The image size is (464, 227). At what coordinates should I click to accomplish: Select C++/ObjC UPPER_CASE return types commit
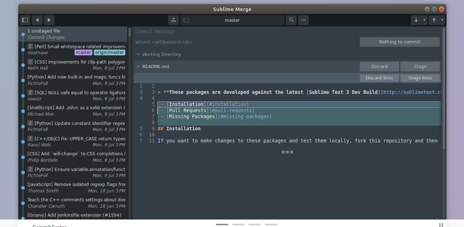[x=73, y=141]
